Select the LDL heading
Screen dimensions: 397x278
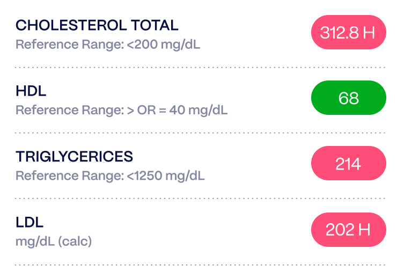coord(30,222)
